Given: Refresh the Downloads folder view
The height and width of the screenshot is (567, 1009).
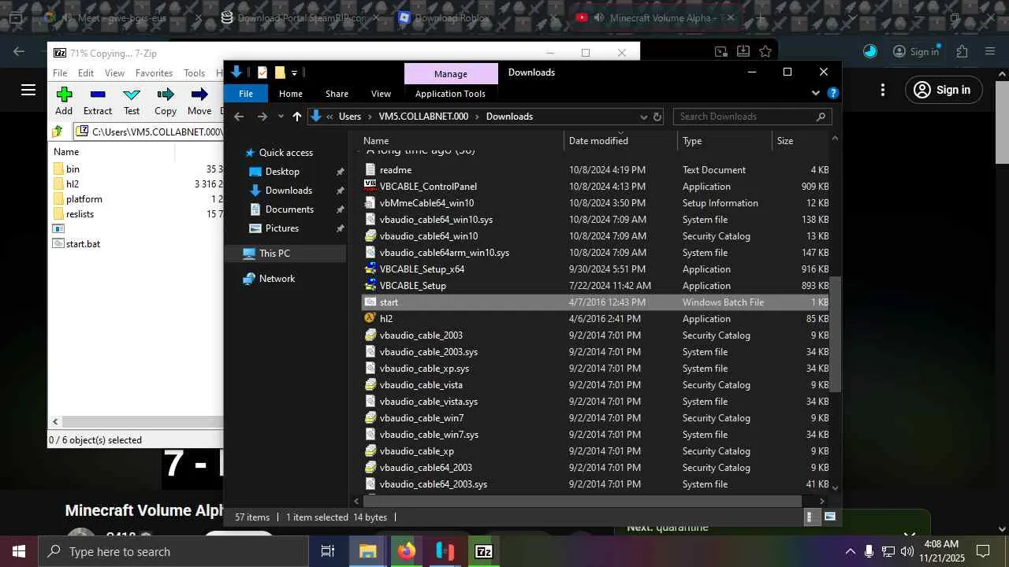Looking at the screenshot, I should click(x=657, y=117).
